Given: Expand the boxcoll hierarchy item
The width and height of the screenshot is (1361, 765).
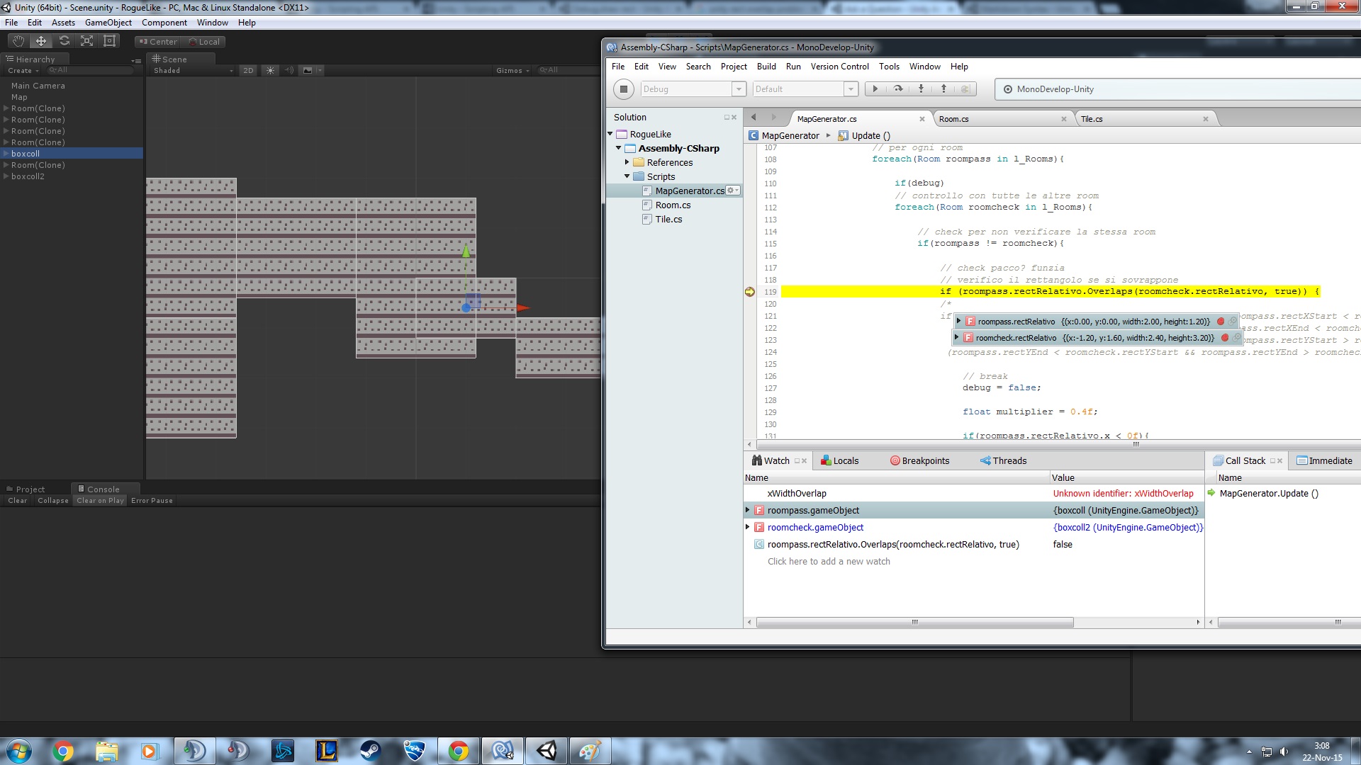Looking at the screenshot, I should [x=6, y=154].
